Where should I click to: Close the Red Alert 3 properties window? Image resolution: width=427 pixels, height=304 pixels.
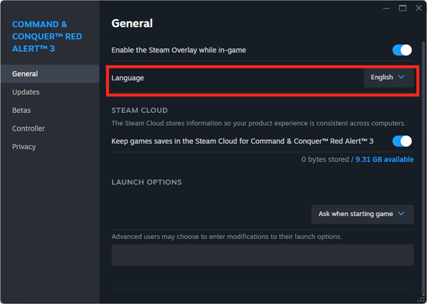(x=418, y=9)
